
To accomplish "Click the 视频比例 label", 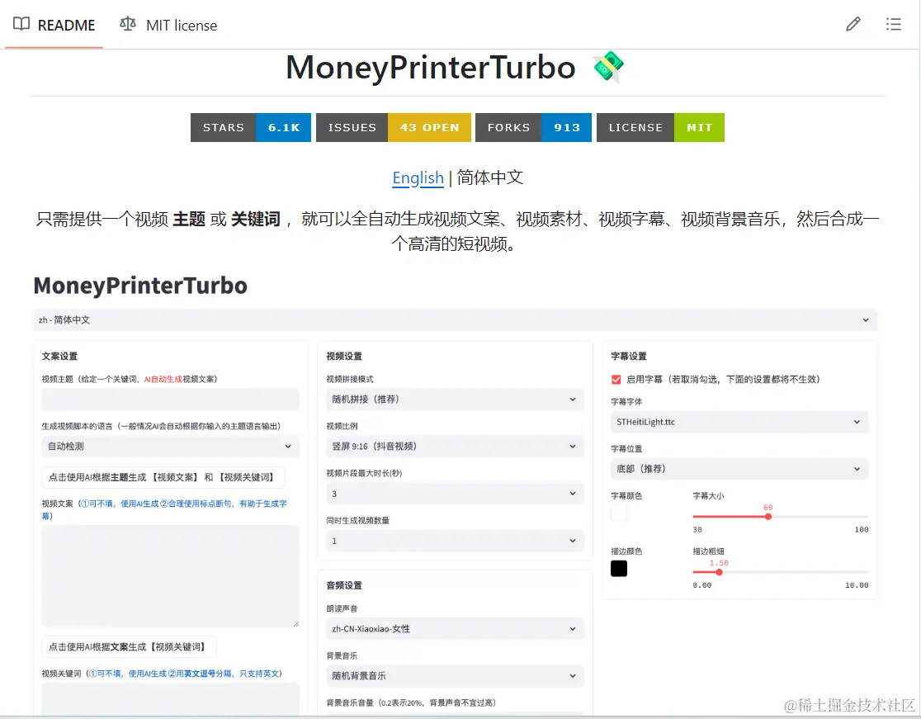I will pyautogui.click(x=342, y=427).
